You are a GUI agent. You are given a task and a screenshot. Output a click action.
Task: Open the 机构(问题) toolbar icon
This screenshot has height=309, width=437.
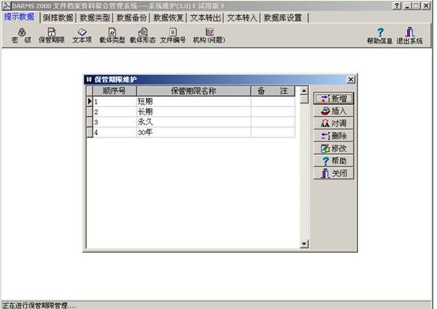209,36
